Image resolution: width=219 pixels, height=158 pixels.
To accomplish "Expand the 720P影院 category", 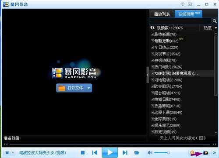I will click(152, 73).
